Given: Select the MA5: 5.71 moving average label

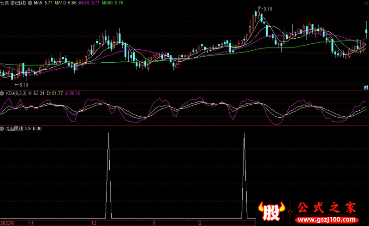Looking at the screenshot, I should [x=44, y=3].
